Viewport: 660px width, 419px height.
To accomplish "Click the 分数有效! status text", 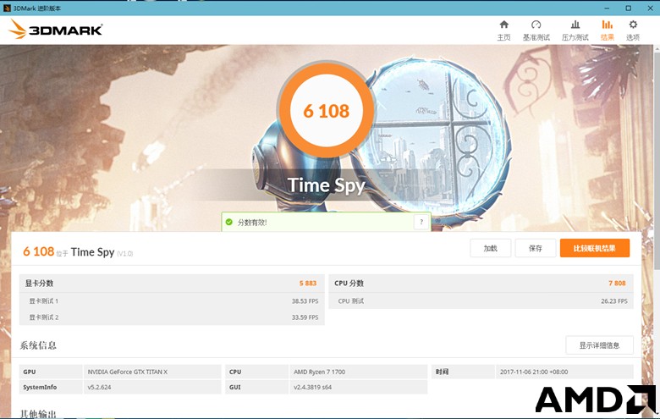I will tap(252, 223).
